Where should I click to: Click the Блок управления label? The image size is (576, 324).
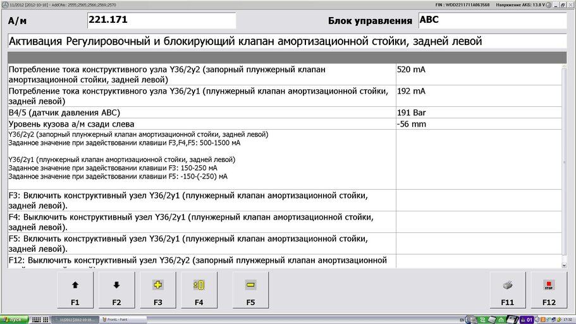point(370,21)
